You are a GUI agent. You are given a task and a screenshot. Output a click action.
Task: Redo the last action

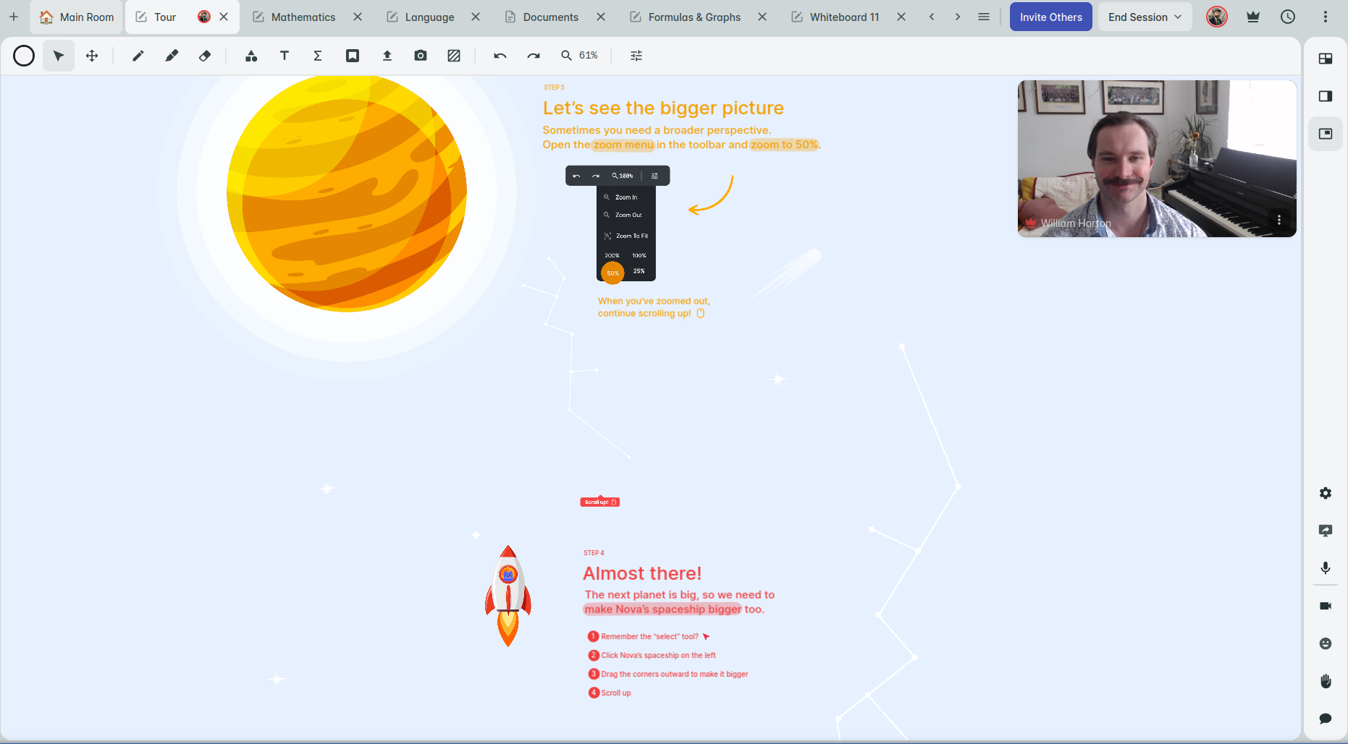[534, 56]
